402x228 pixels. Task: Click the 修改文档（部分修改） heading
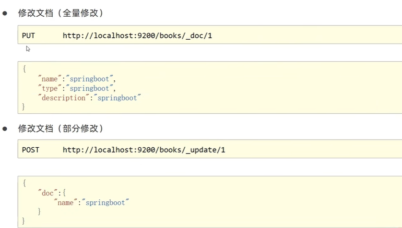pyautogui.click(x=60, y=129)
